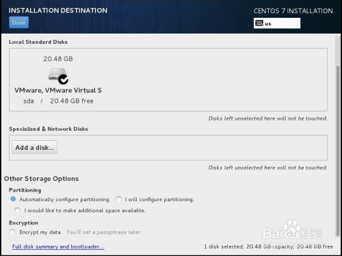Click the Done button
Screen dimensions: 342x256
18,23
